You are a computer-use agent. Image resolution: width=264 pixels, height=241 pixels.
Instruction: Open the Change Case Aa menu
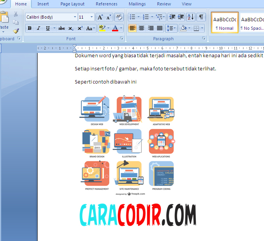click(90, 28)
